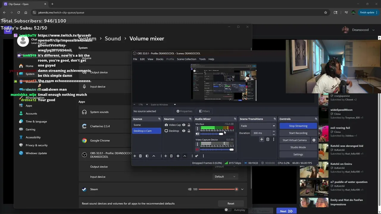Hide the Desktop source
This screenshot has width=381, height=214.
(x=184, y=131)
